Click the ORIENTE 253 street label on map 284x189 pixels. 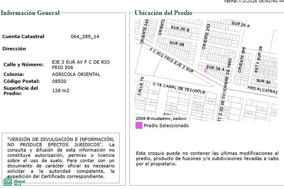tap(206, 37)
